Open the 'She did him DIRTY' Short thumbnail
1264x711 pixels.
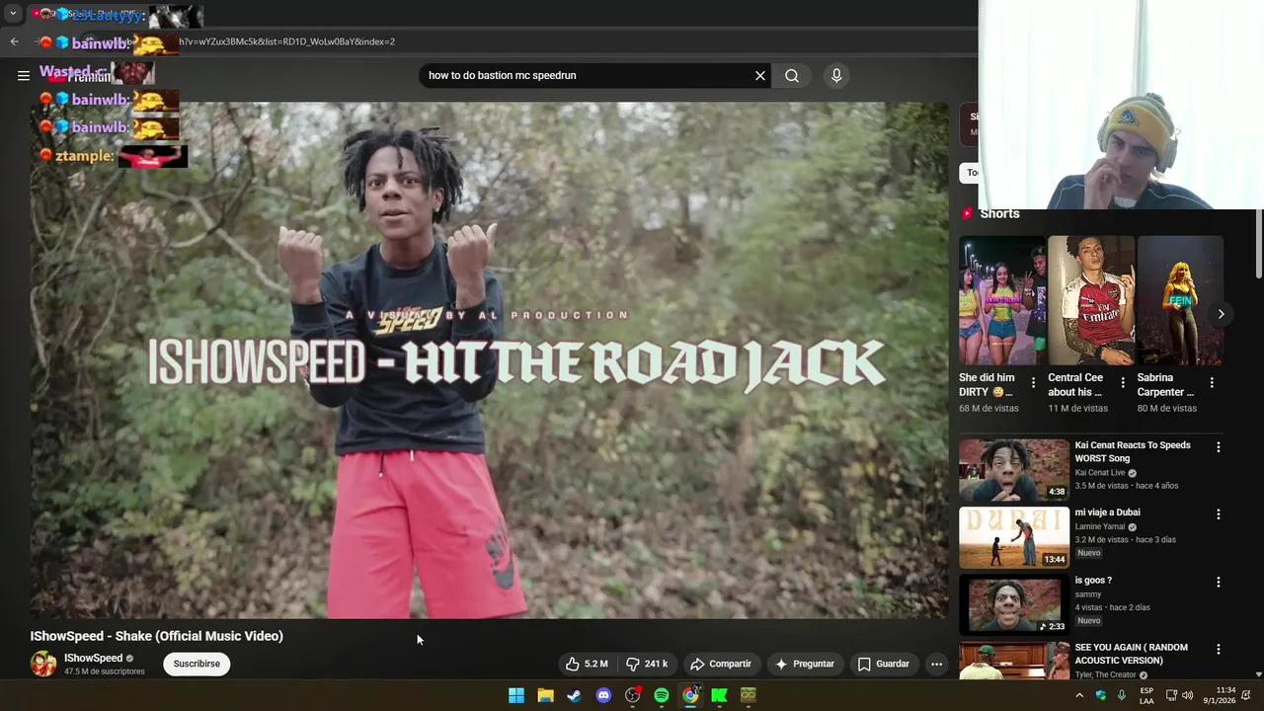[1002, 300]
